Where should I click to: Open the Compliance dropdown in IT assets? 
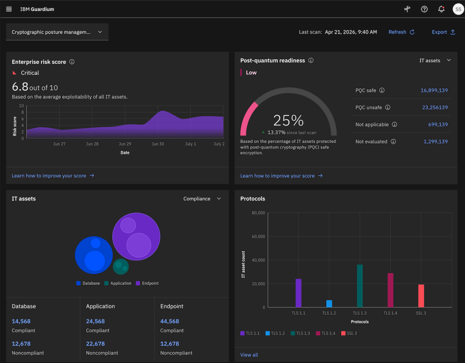pyautogui.click(x=202, y=199)
